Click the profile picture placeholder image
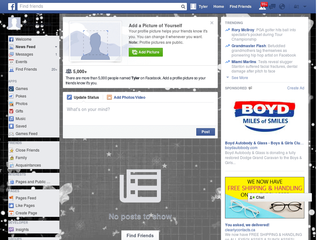The width and height of the screenshot is (320, 240). (x=95, y=42)
